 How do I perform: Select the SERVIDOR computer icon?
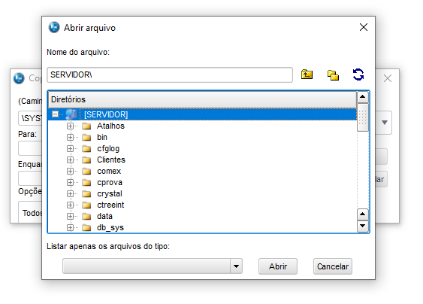point(71,114)
